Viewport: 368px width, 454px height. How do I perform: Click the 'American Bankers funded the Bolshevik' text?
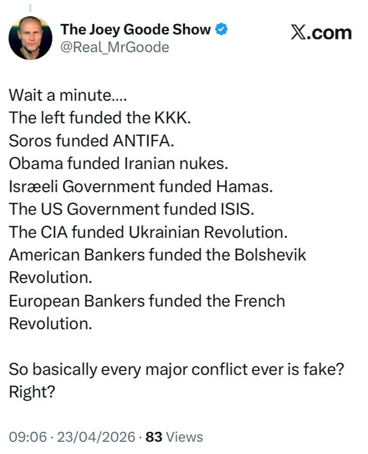pos(157,255)
